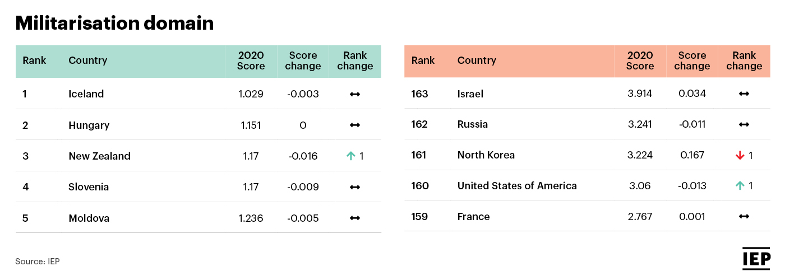Image resolution: width=785 pixels, height=280 pixels.
Task: Click Slovenia's -0.009 score change
Action: pyautogui.click(x=303, y=187)
